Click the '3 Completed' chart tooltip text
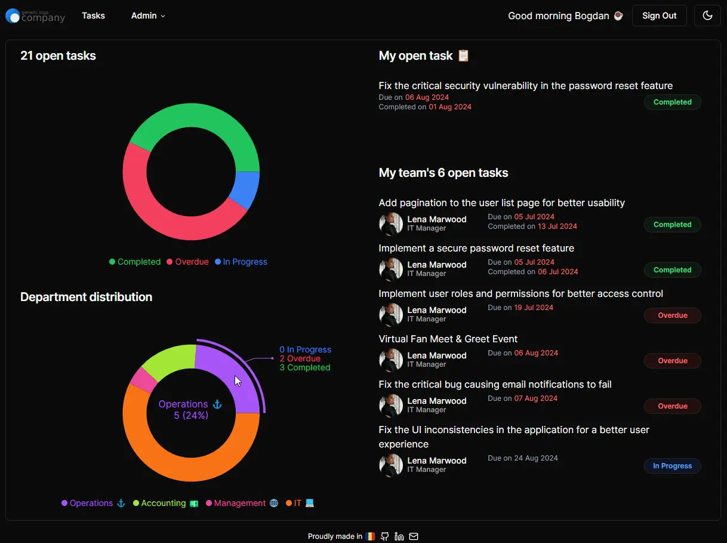This screenshot has width=727, height=543. click(305, 367)
